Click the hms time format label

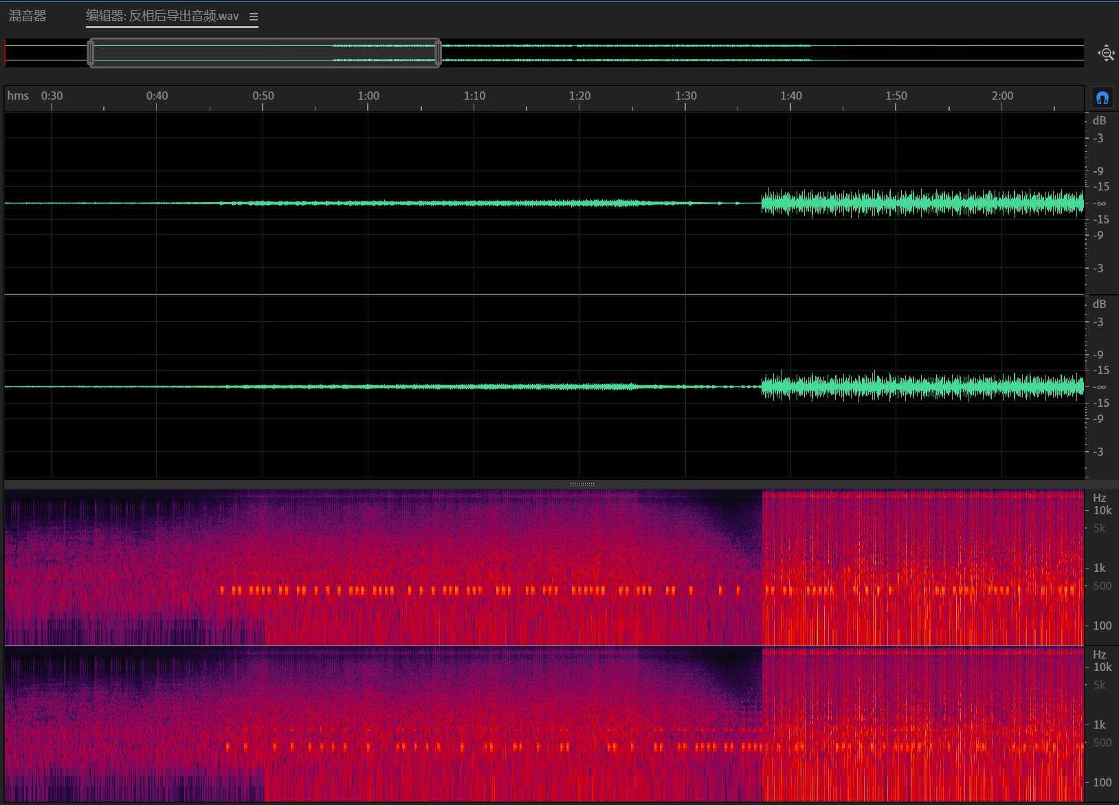(x=18, y=96)
